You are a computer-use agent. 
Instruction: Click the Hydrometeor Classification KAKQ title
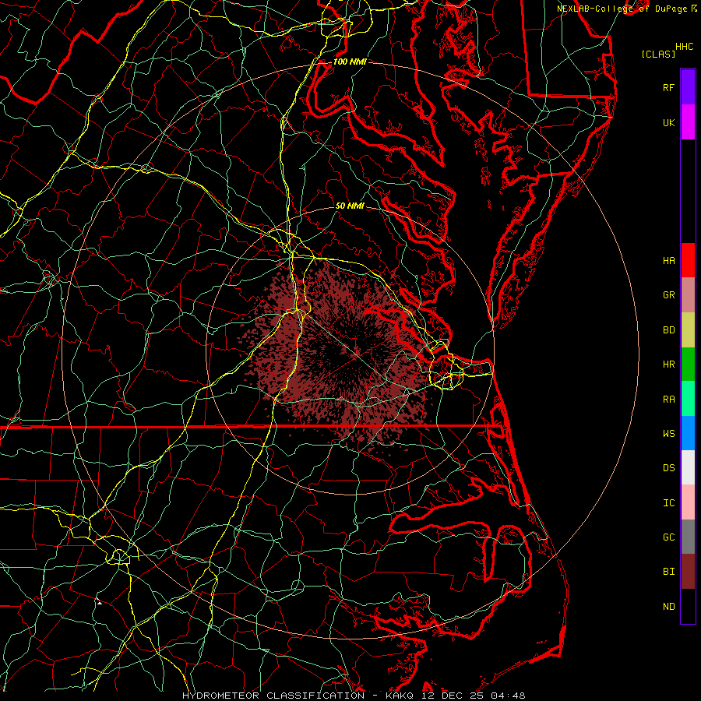pos(298,696)
